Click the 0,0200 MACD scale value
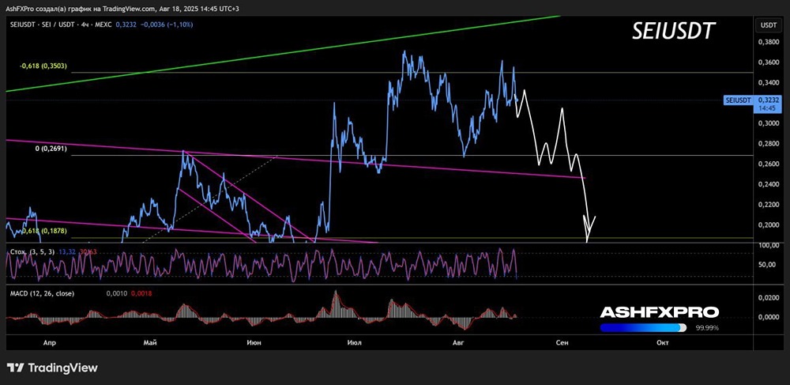This screenshot has width=790, height=385. pyautogui.click(x=769, y=298)
